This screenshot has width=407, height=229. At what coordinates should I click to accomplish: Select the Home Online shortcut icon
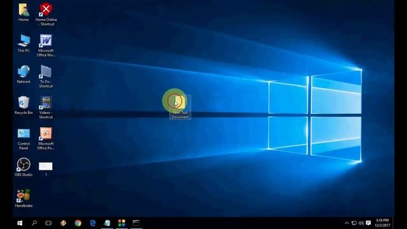46,10
